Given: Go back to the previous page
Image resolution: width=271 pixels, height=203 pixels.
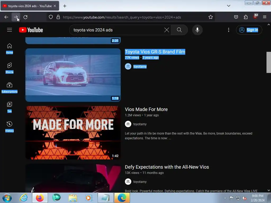Looking at the screenshot, I should (6, 17).
